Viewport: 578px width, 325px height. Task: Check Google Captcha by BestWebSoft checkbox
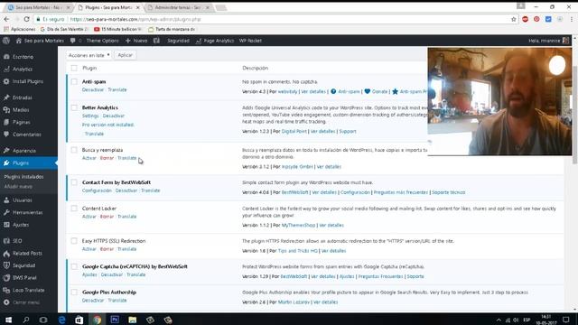click(74, 266)
